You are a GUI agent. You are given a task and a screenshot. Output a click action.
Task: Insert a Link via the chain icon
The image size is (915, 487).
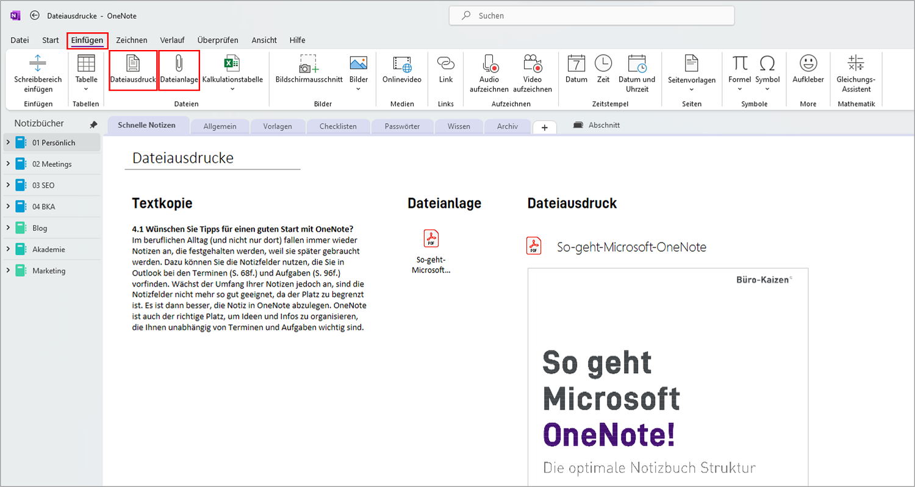446,63
